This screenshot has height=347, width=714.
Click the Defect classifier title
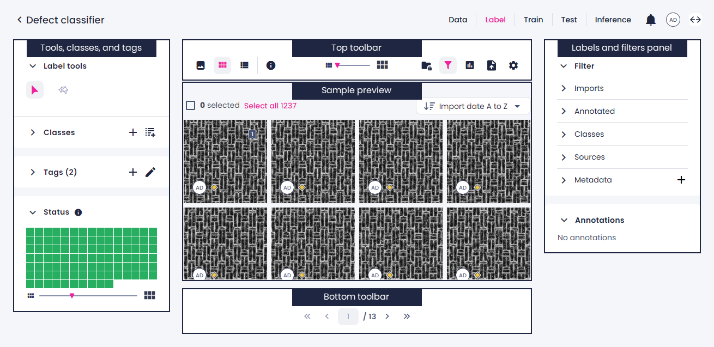(x=65, y=20)
